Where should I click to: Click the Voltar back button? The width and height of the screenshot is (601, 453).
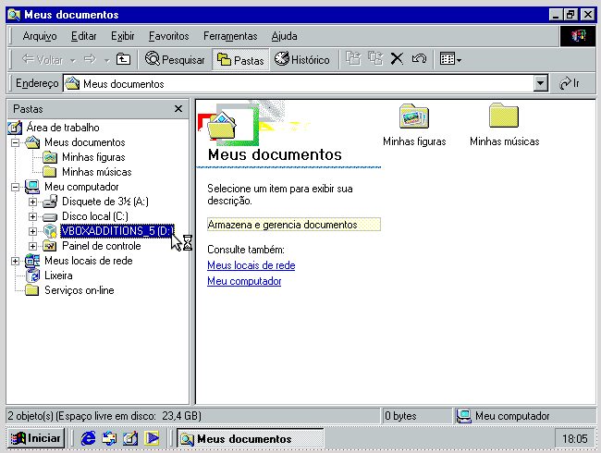[x=43, y=59]
